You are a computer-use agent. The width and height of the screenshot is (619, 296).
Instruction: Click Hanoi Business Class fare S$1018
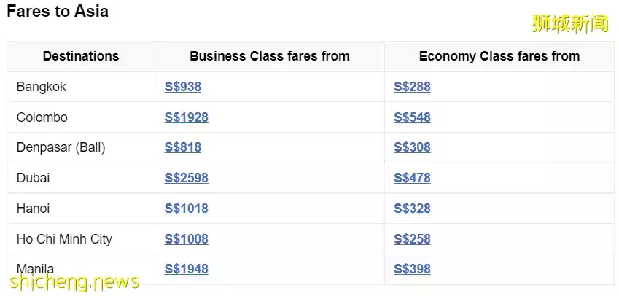click(x=186, y=209)
